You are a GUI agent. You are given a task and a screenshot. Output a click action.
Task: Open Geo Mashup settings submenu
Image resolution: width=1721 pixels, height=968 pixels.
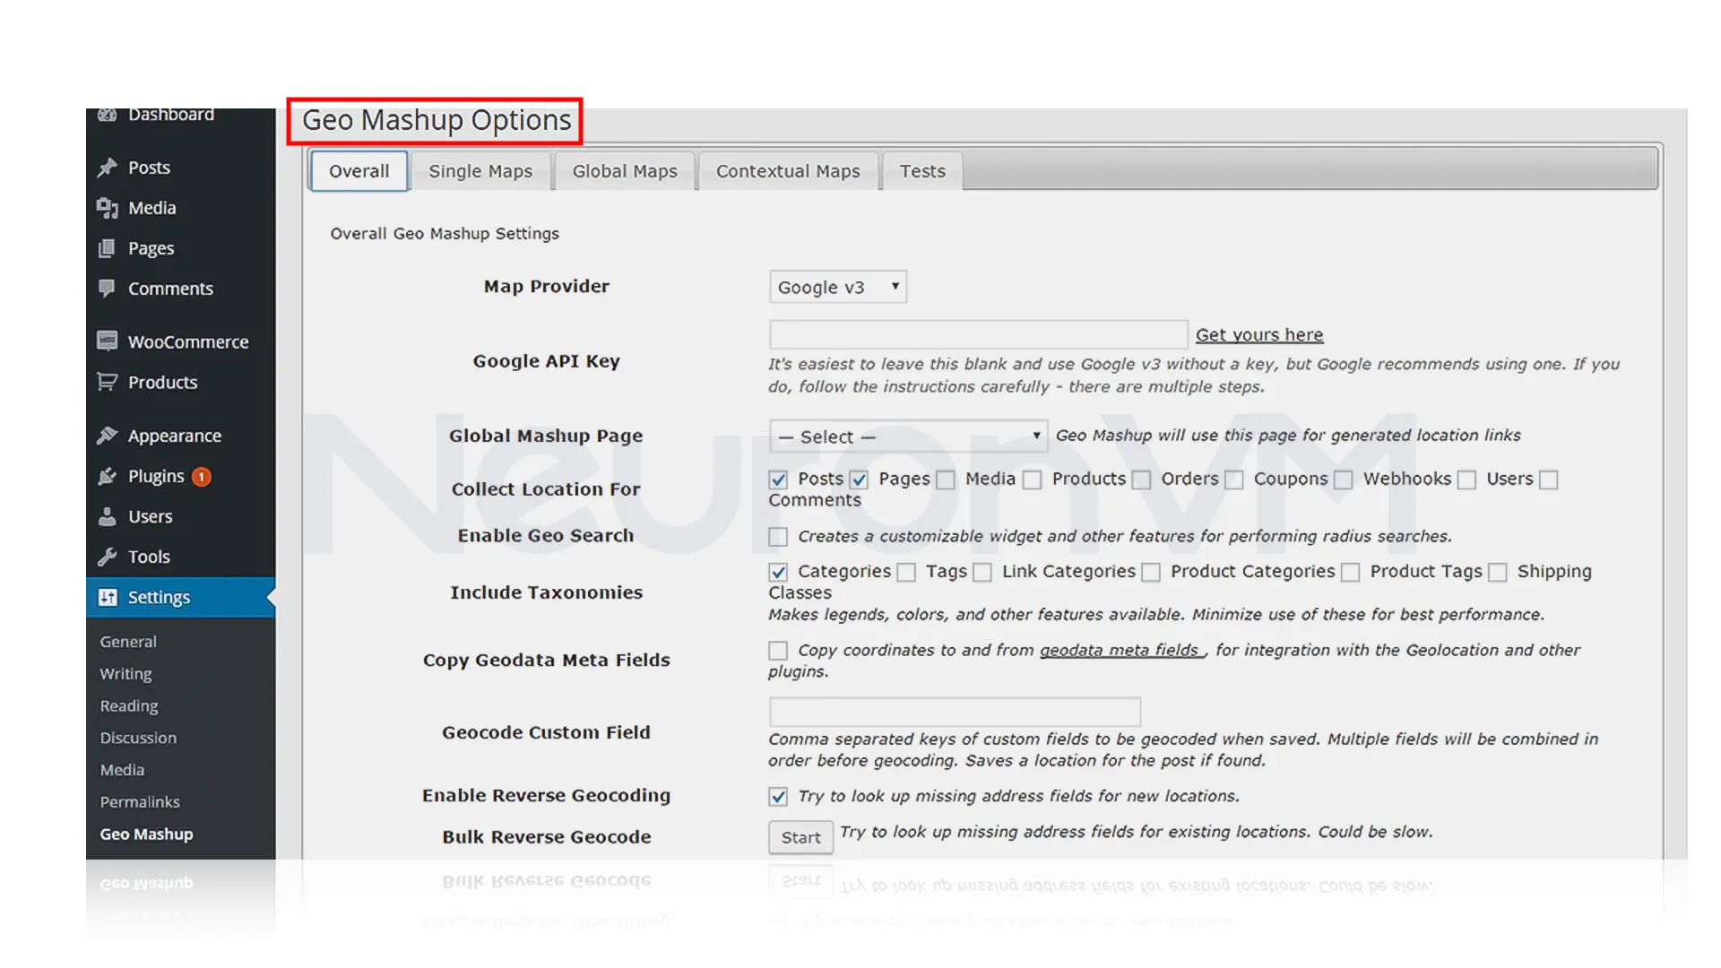coord(147,834)
